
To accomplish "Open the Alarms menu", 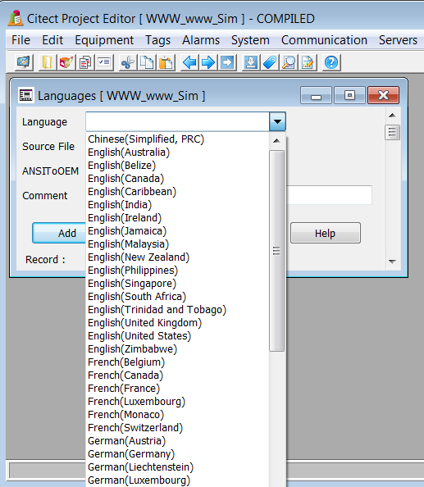I will click(201, 40).
